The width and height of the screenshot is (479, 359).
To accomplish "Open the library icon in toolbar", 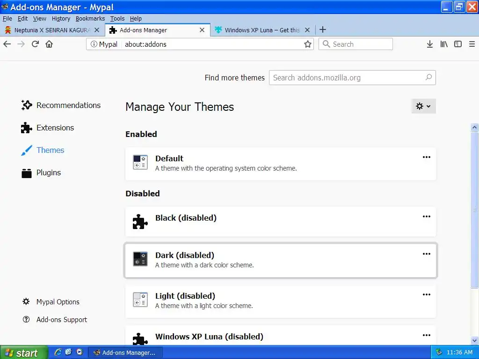I will point(444,44).
